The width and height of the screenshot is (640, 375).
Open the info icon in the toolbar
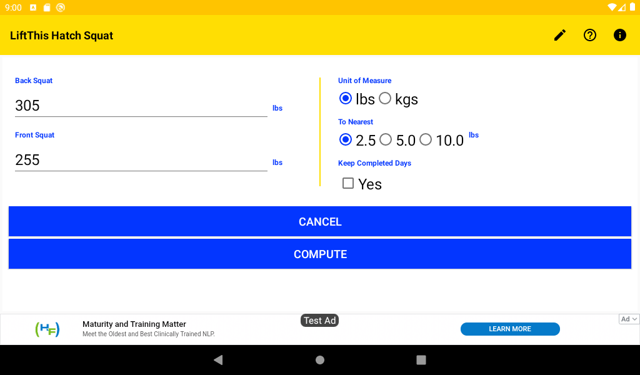tap(619, 35)
